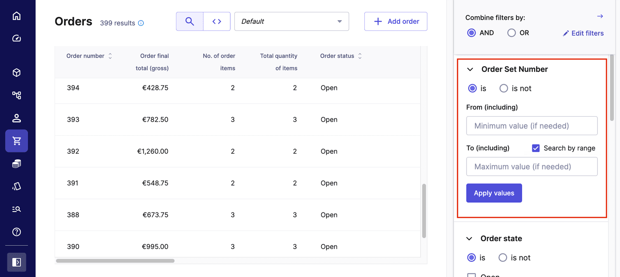Open the customers person icon
This screenshot has height=277, width=620.
[16, 118]
